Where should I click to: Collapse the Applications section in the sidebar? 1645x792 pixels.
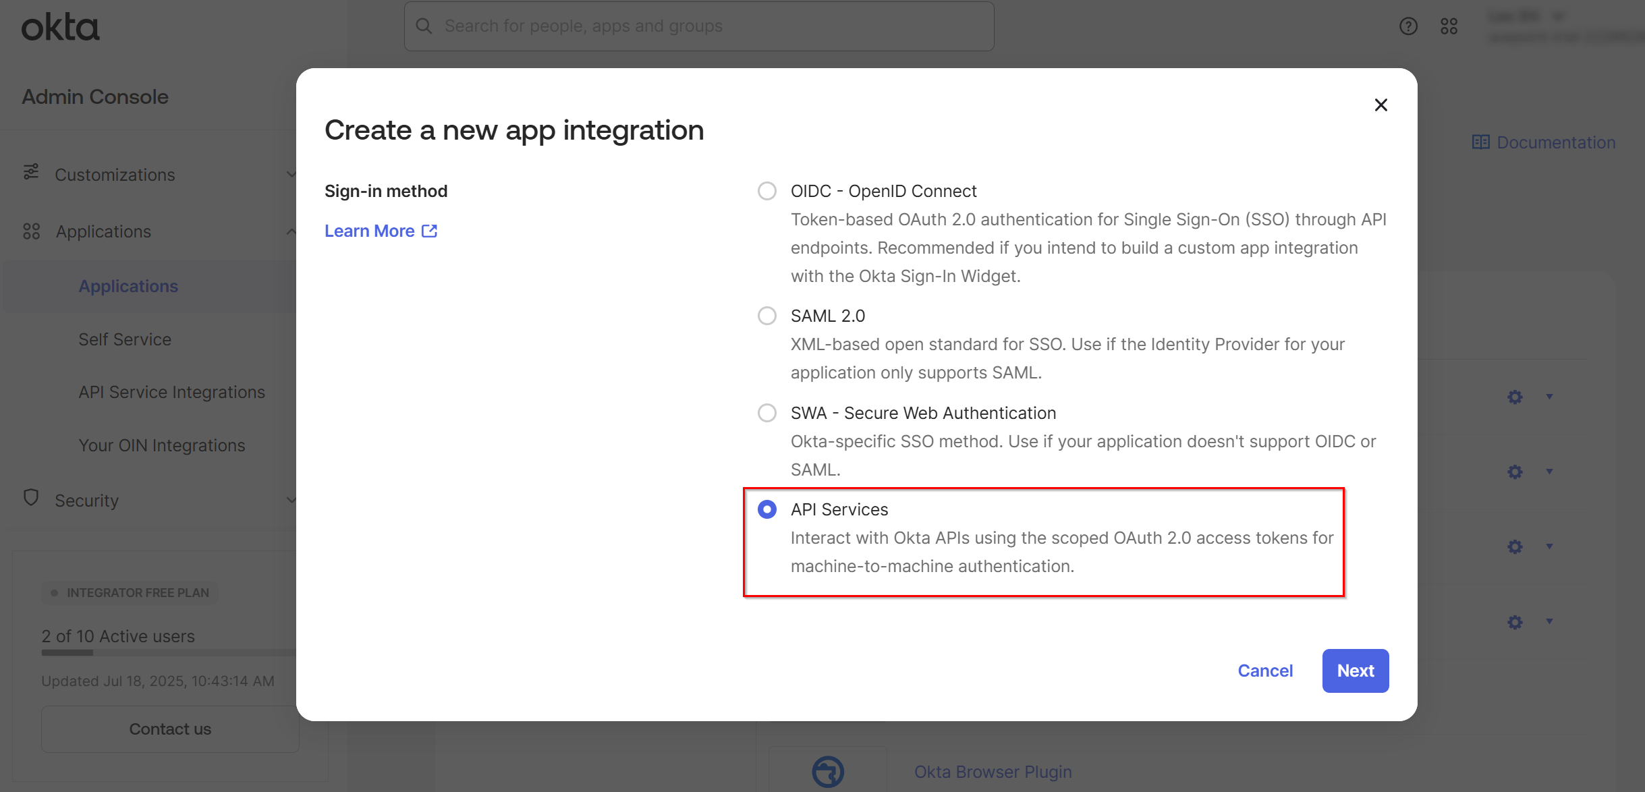(291, 231)
